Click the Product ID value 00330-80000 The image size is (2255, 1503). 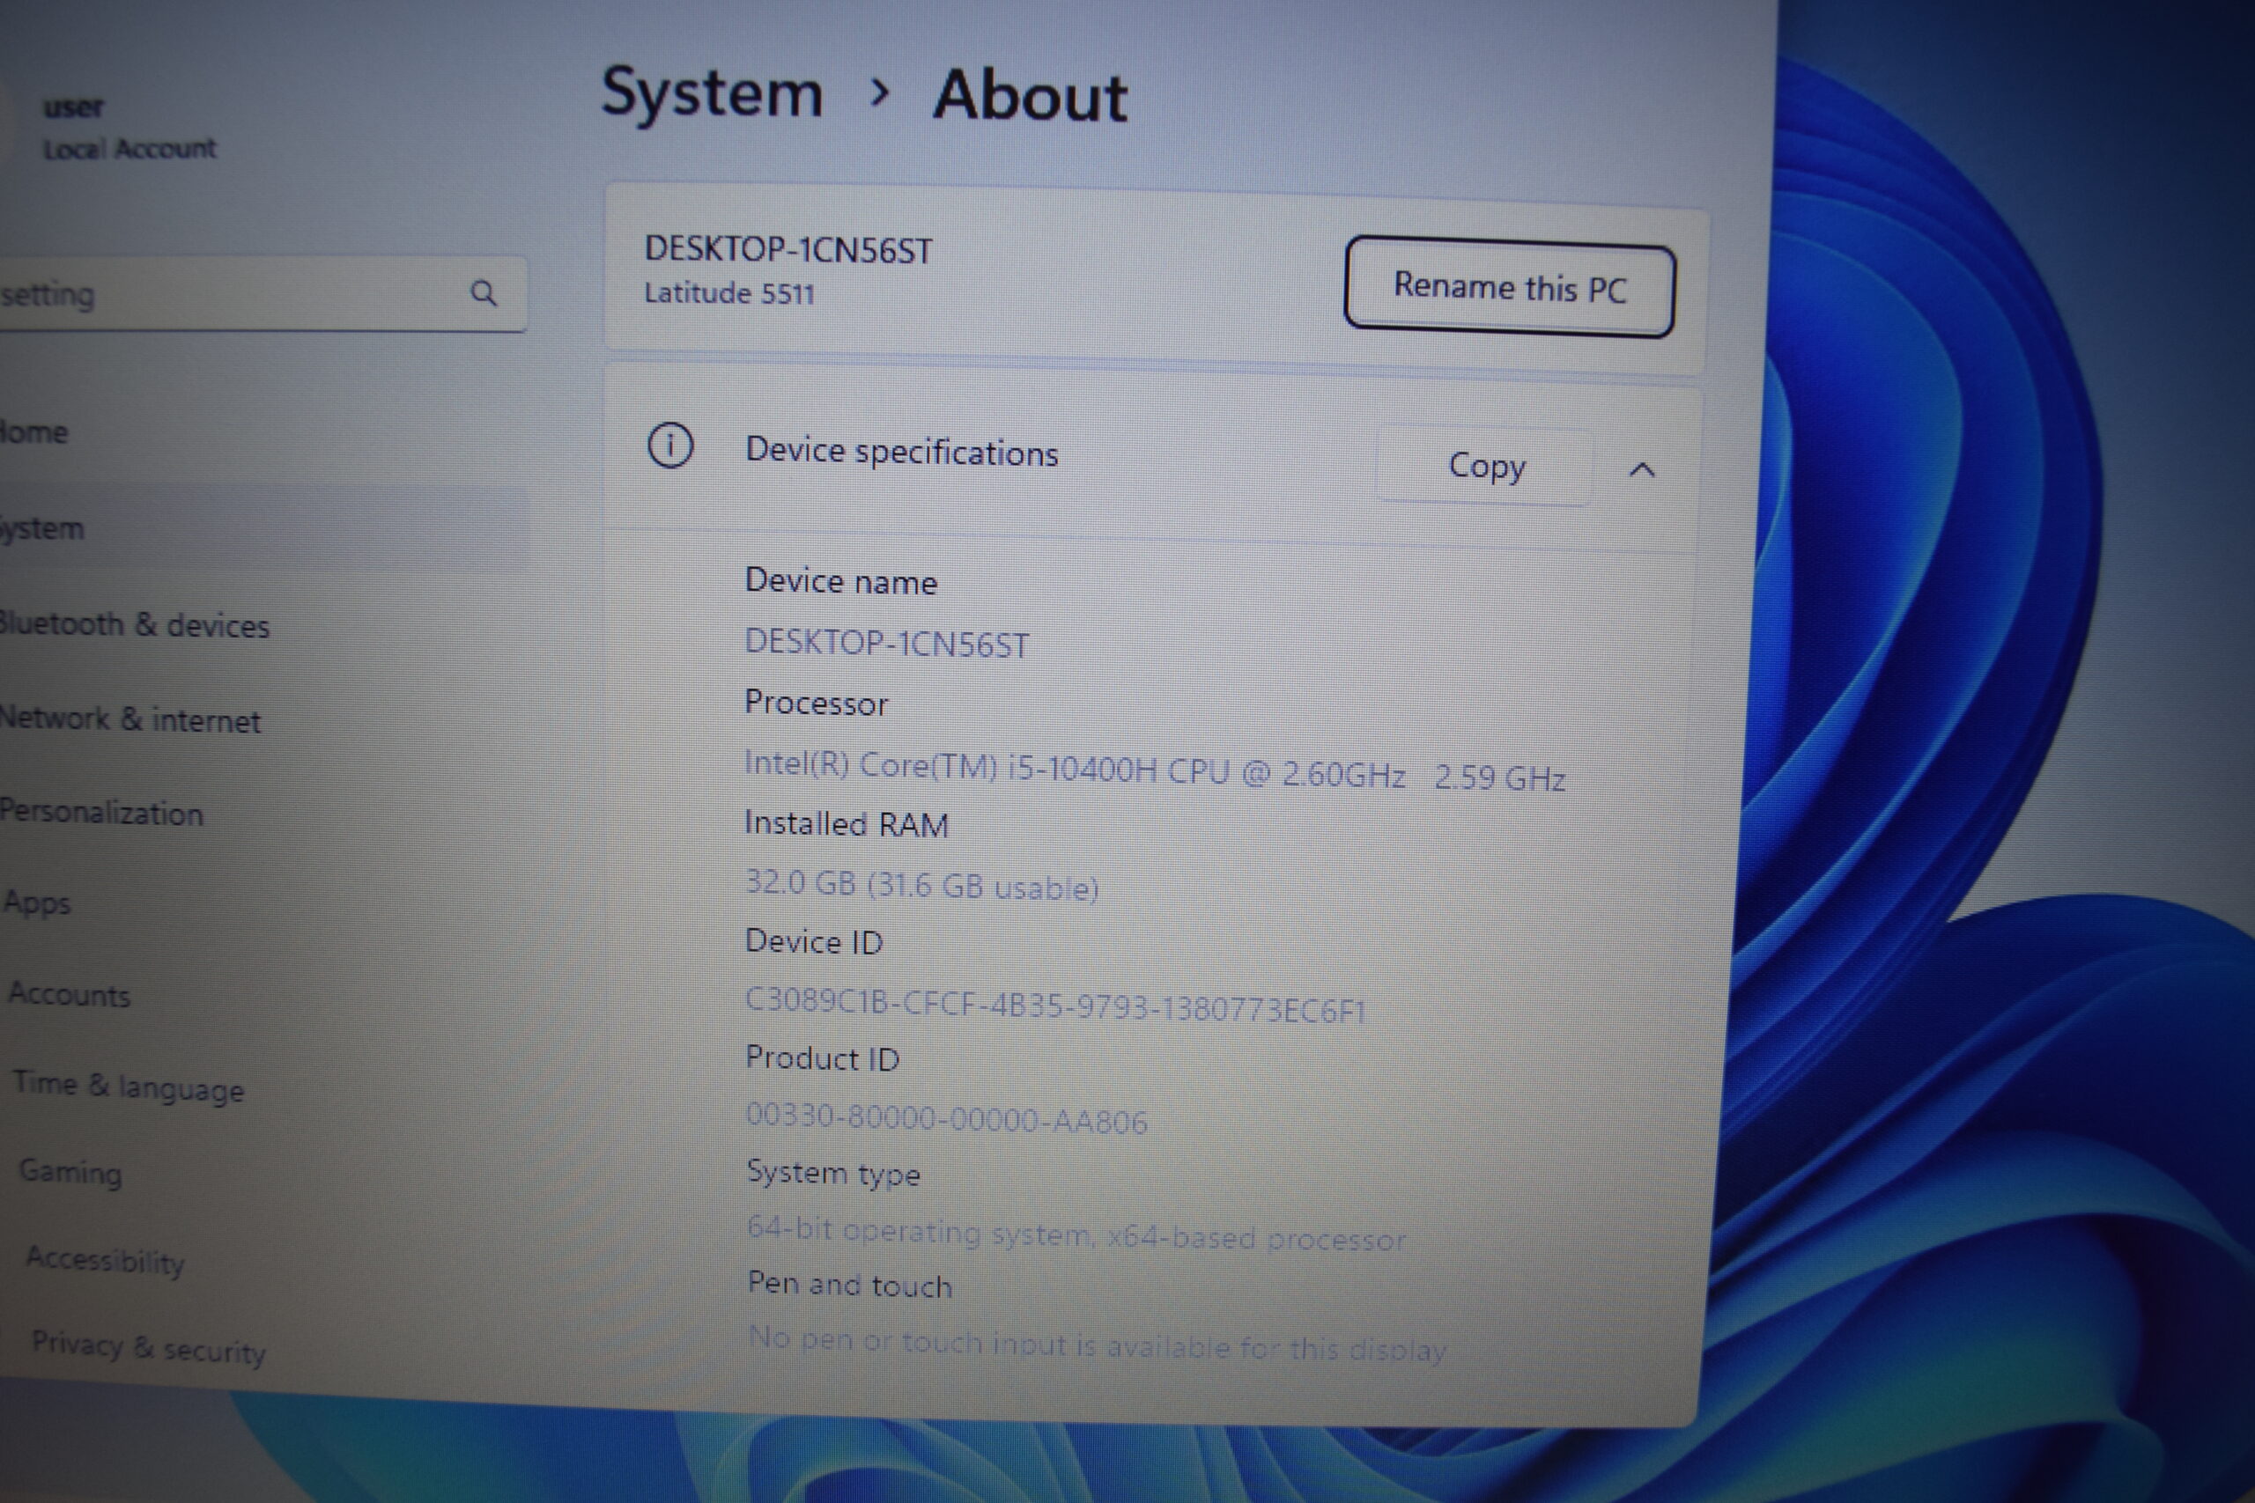point(946,1118)
